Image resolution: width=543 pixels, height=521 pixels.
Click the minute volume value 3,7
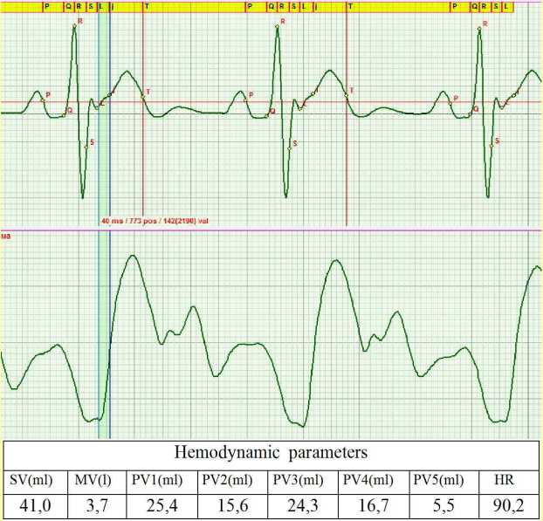click(97, 506)
